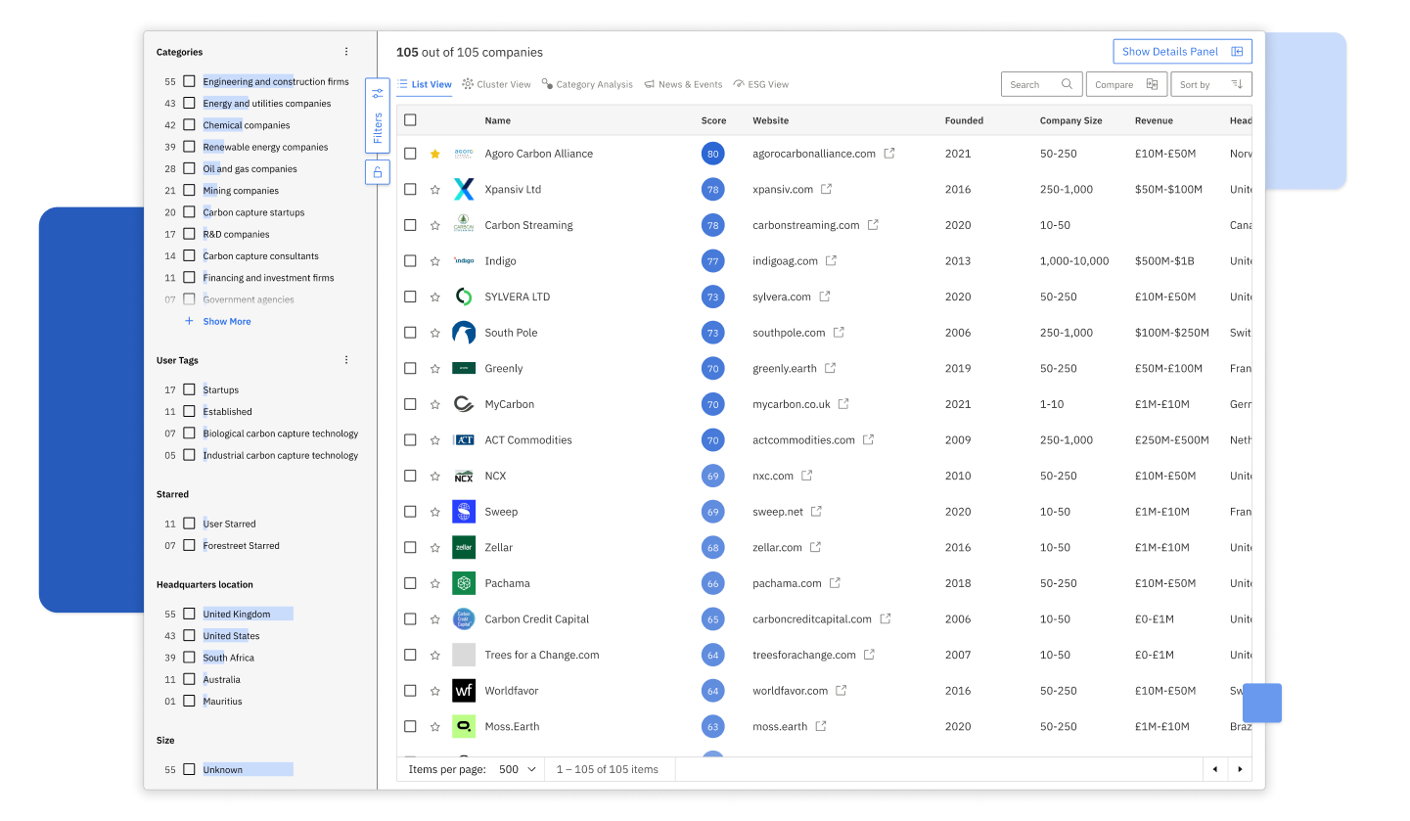Select all companies with header checkbox
1410x821 pixels.
410,120
